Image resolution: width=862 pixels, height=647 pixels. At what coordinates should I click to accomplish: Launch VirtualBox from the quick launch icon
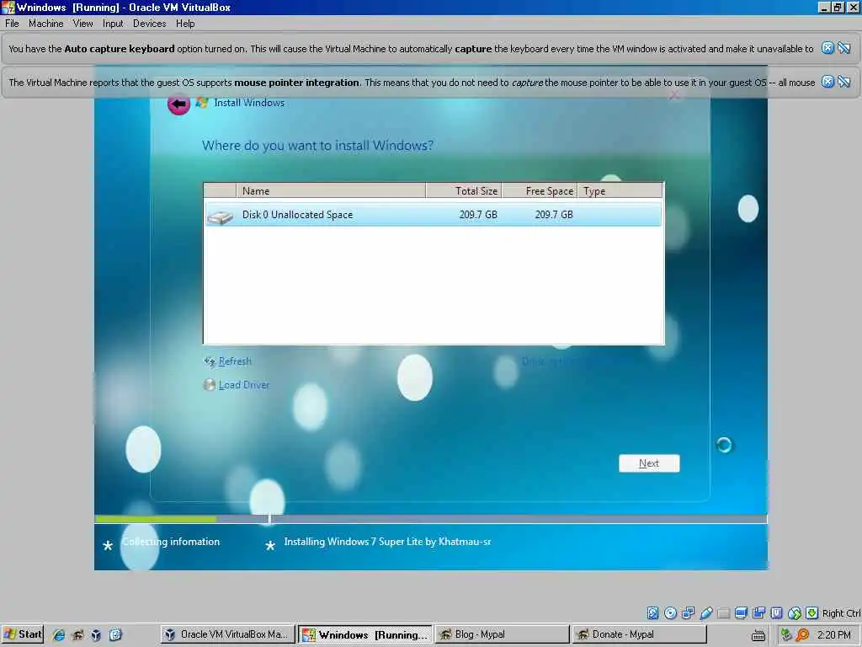tap(96, 635)
